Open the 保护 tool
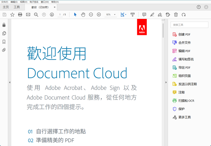 point(179,109)
